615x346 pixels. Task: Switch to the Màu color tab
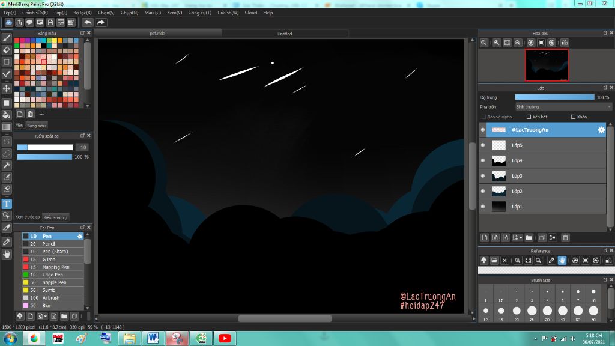[19, 125]
